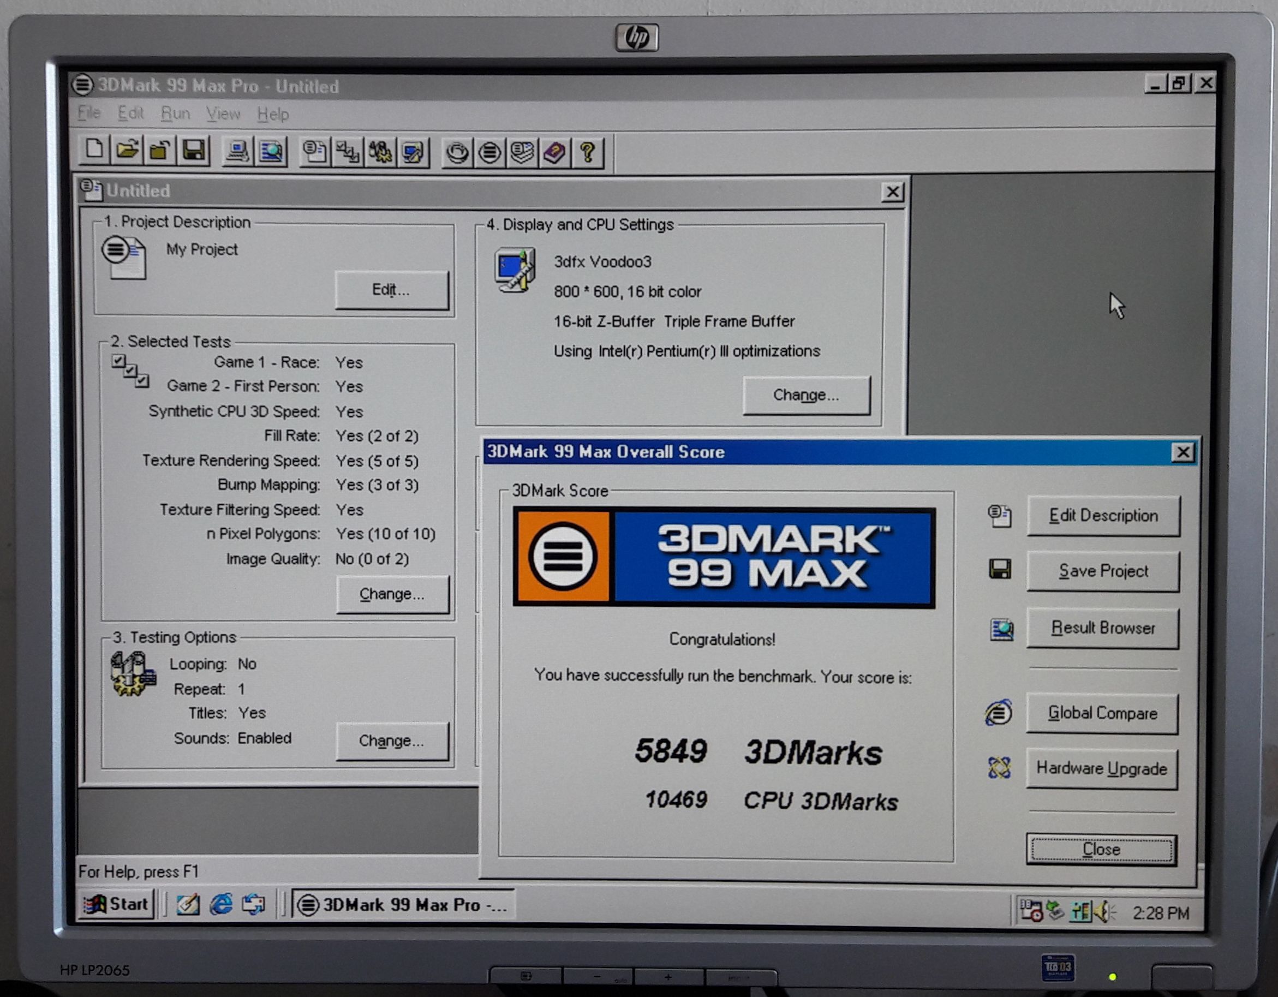Click the floppy icon beside Save Project
The height and width of the screenshot is (997, 1278).
coord(1000,569)
